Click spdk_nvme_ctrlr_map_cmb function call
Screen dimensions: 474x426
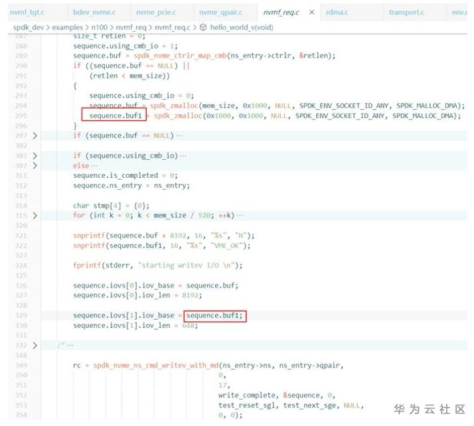click(180, 56)
